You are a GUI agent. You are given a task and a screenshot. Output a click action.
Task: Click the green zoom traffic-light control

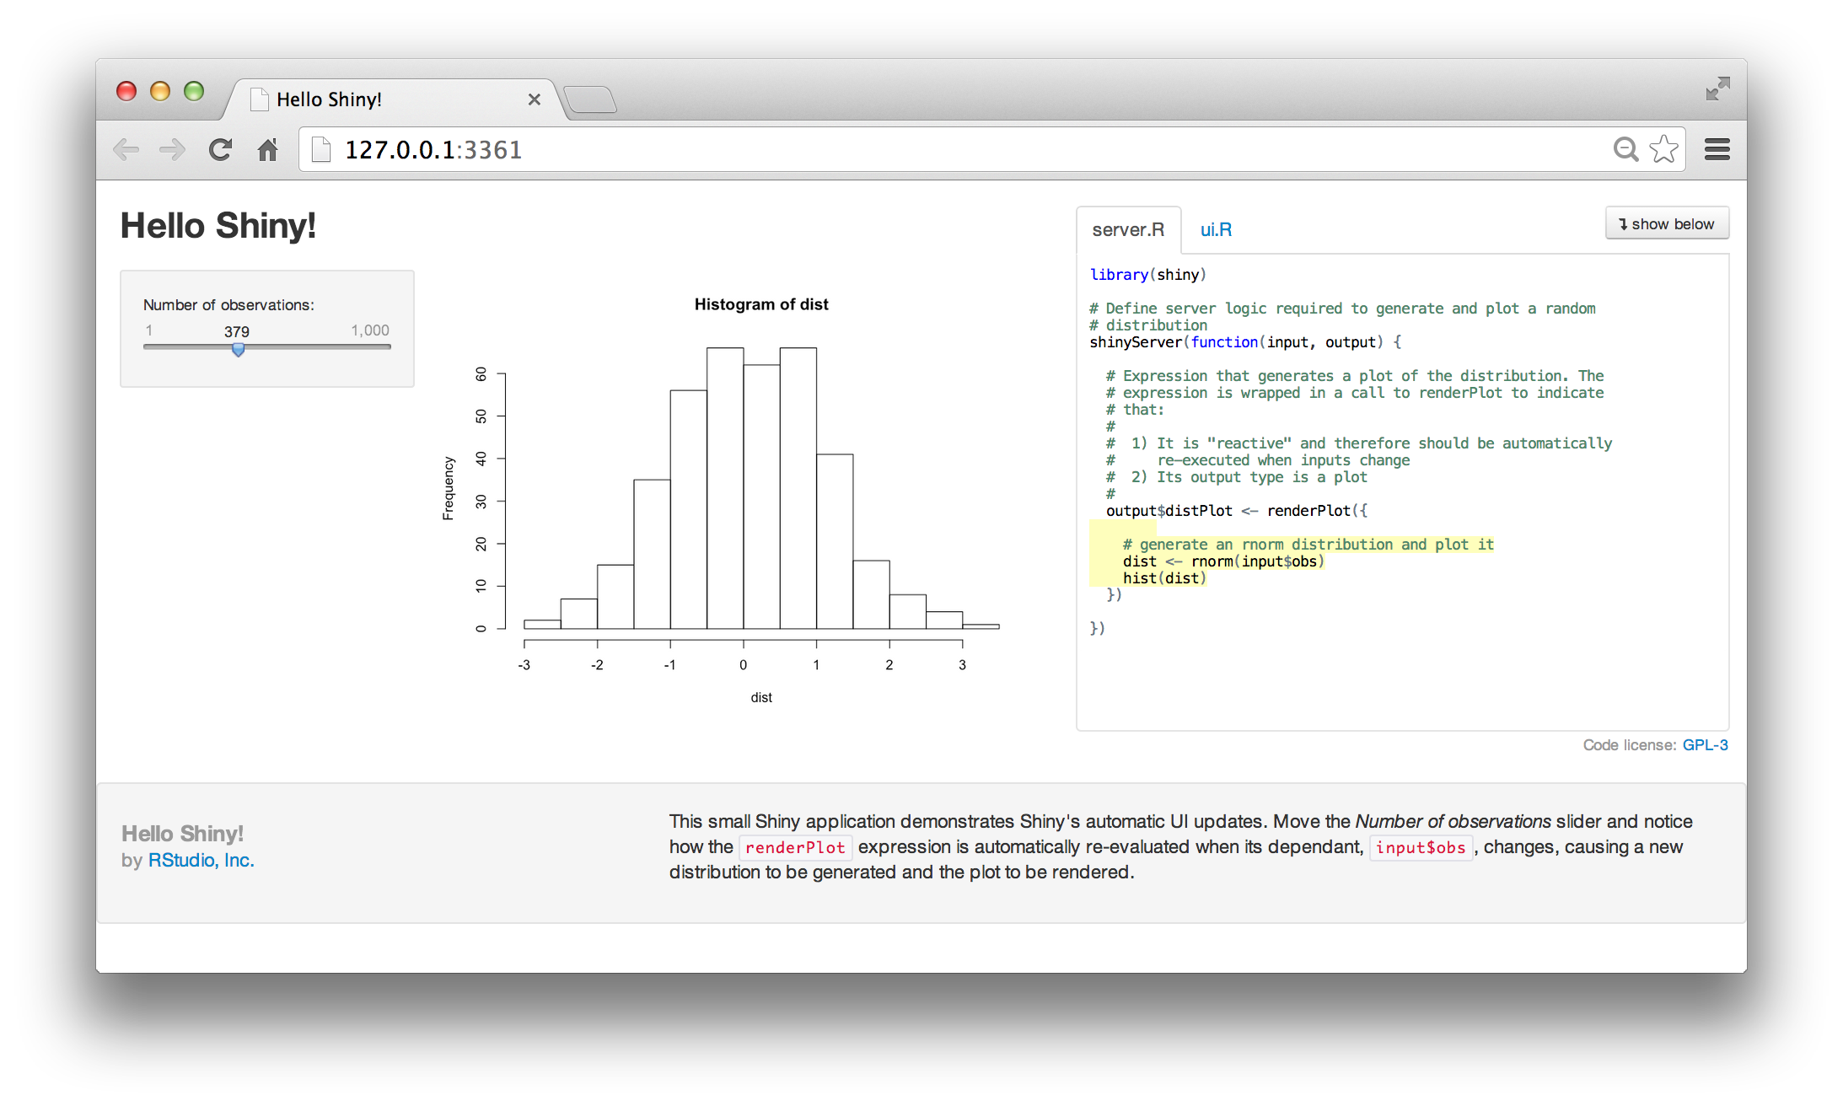click(195, 92)
